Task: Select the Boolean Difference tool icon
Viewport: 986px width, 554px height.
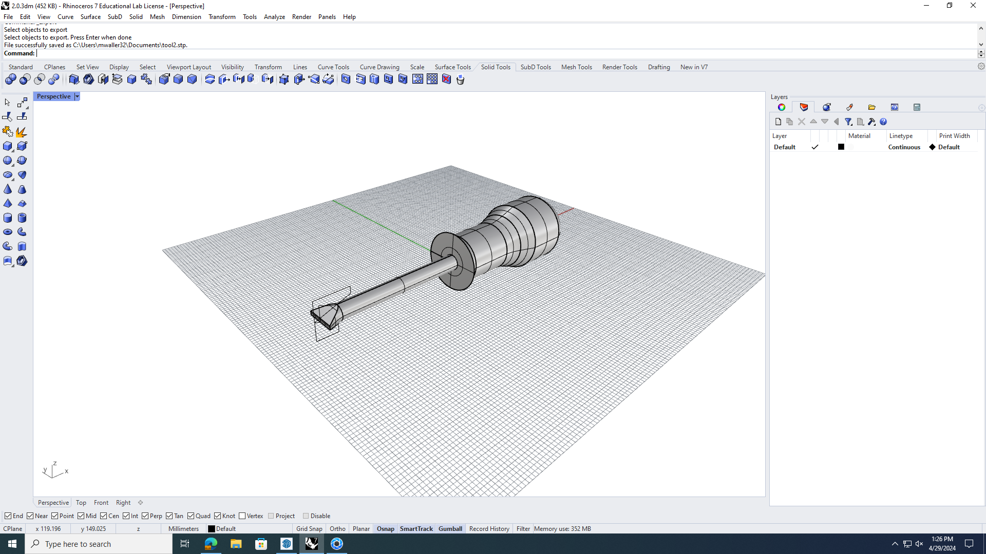Action: click(25, 79)
